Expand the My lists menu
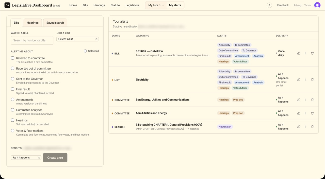 point(156,5)
